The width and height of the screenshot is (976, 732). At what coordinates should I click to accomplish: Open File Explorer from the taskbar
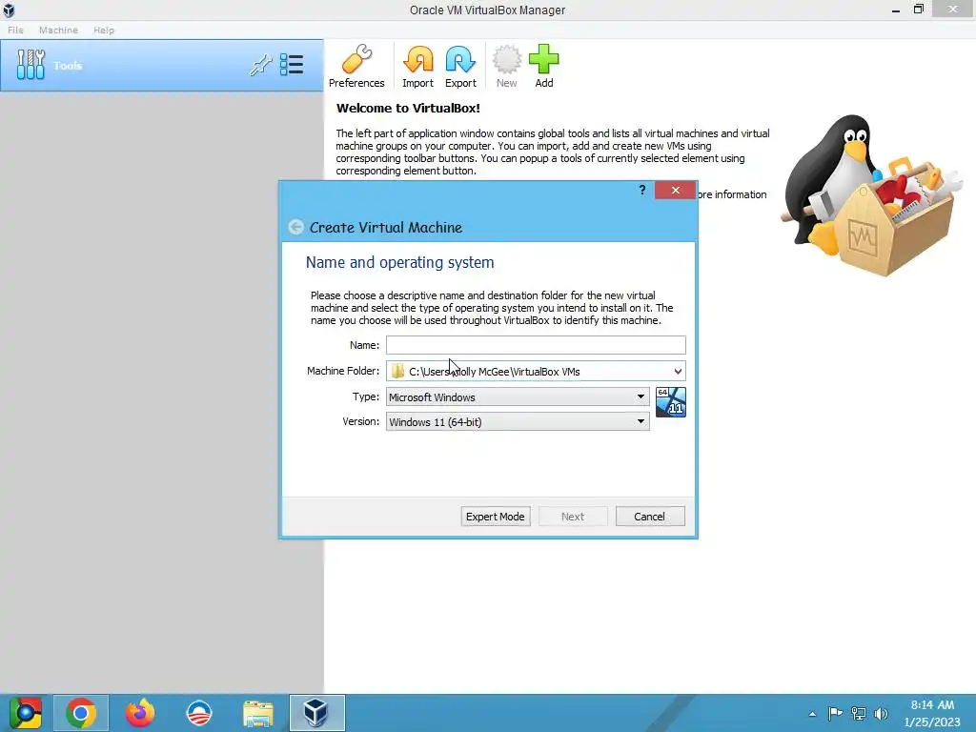point(257,713)
